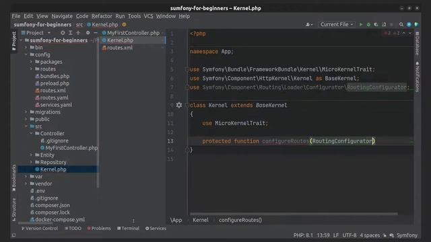The image size is (431, 242).
Task: Open the Problems tool window
Action: (99, 229)
